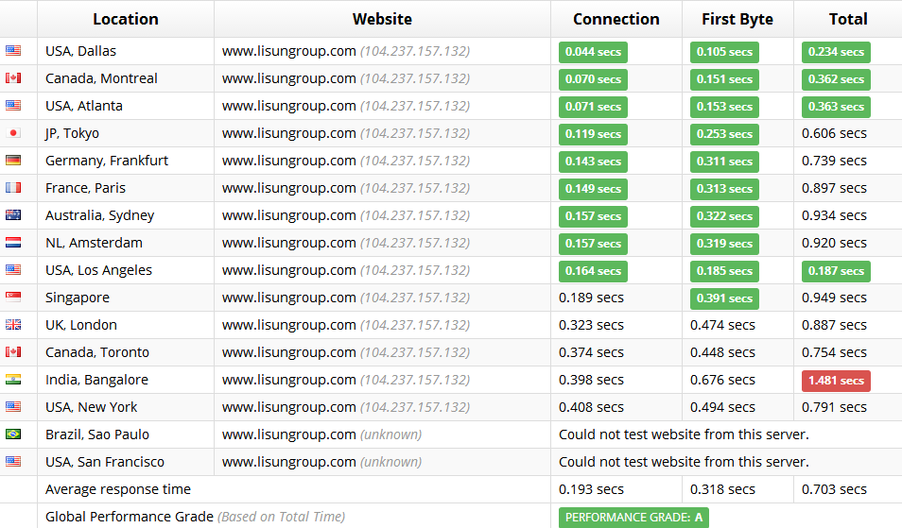Screen dimensions: 902x528
Task: Click the Netherlands flag beside NL, Amsterdam
Action: [13, 243]
